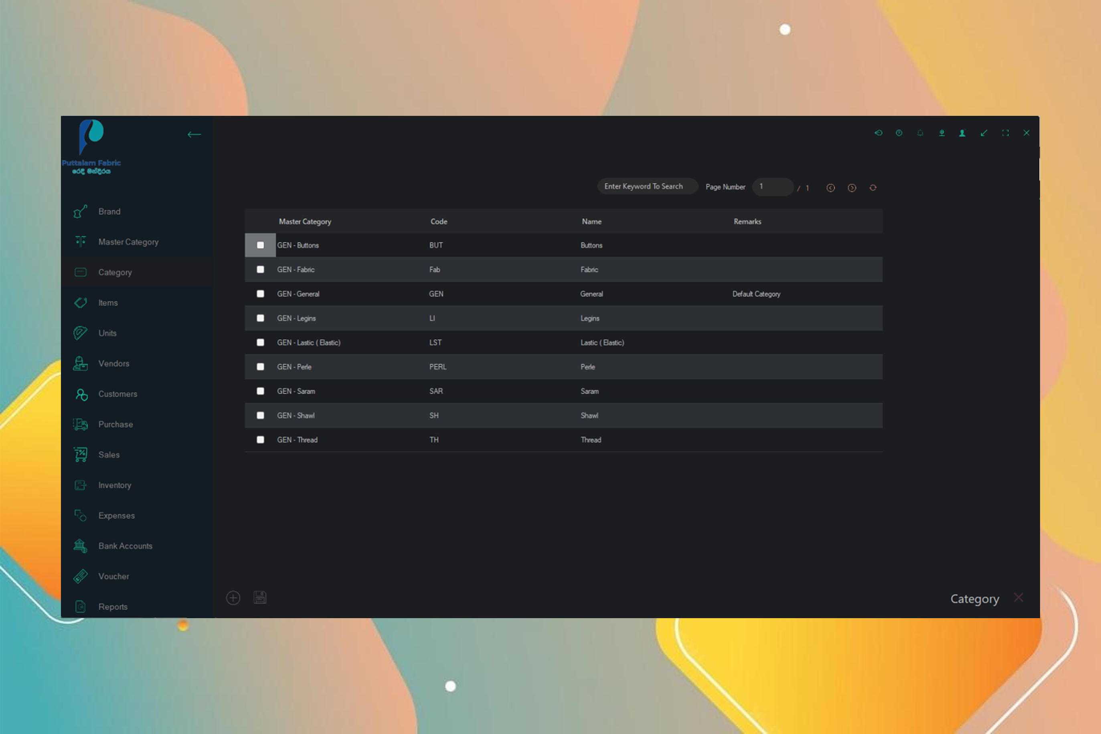The height and width of the screenshot is (734, 1101).
Task: Click the Units sidebar icon
Action: click(81, 333)
